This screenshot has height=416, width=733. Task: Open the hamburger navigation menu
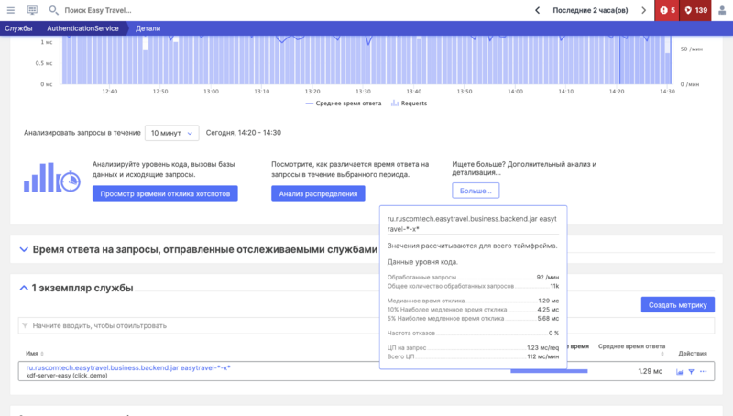[10, 10]
